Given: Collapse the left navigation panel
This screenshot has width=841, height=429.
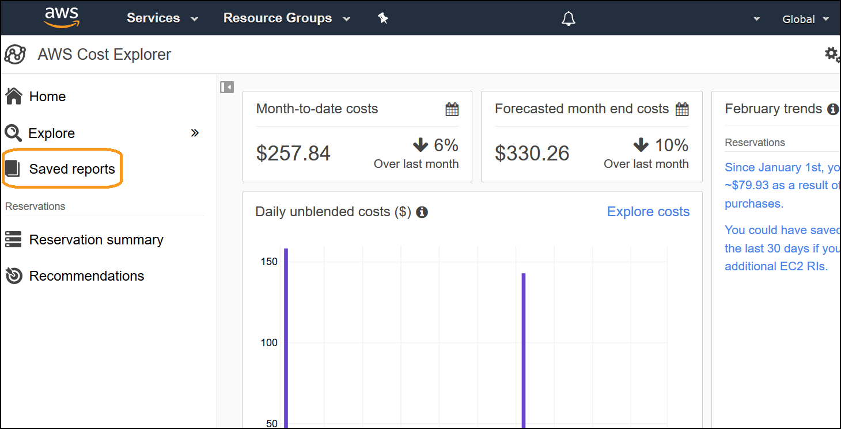Looking at the screenshot, I should click(227, 87).
